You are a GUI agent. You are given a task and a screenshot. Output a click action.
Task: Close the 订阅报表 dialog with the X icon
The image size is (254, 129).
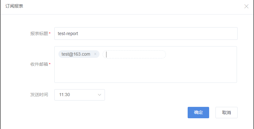point(246,6)
